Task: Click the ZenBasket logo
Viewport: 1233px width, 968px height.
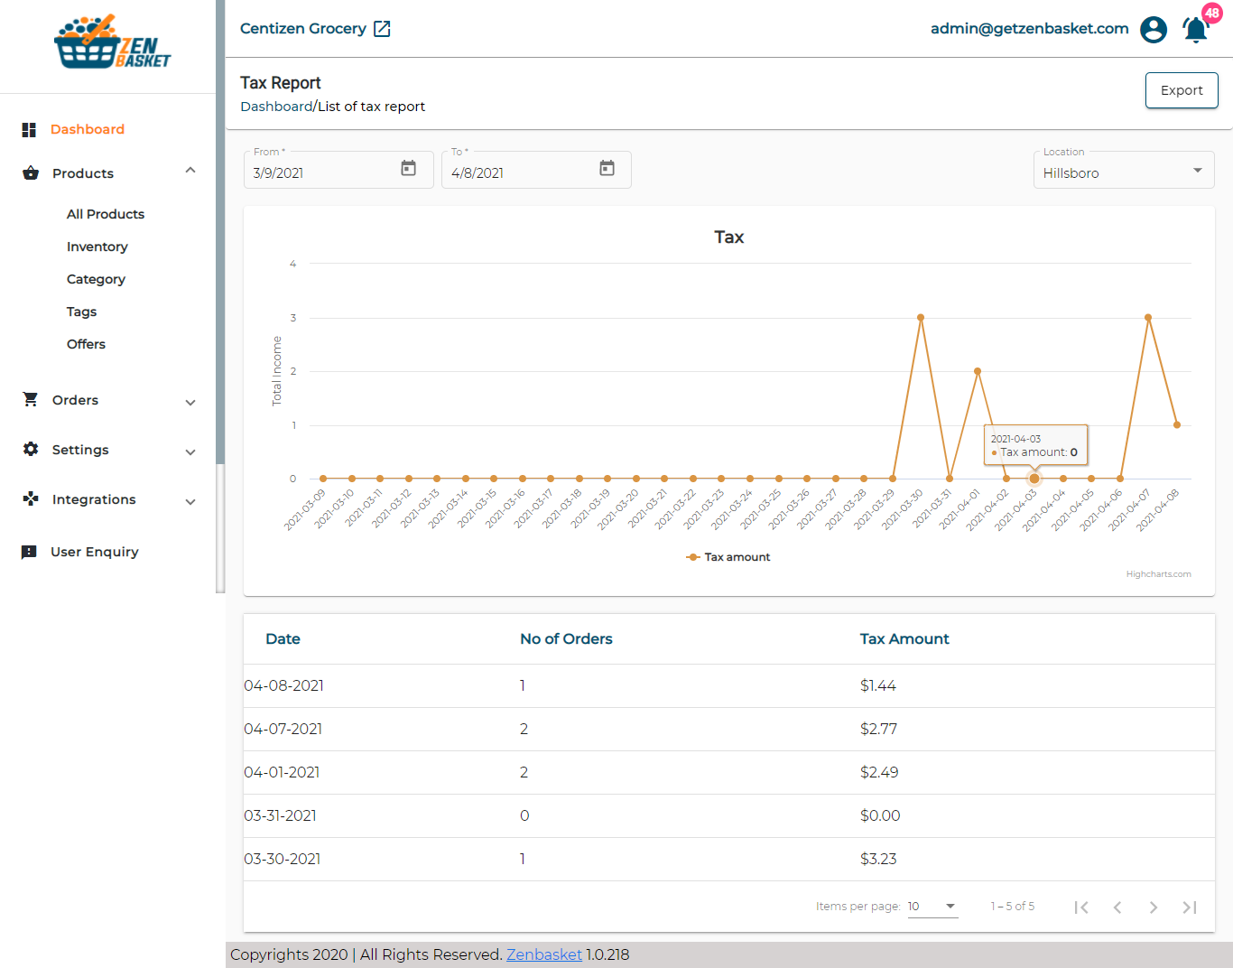Action: (x=112, y=43)
